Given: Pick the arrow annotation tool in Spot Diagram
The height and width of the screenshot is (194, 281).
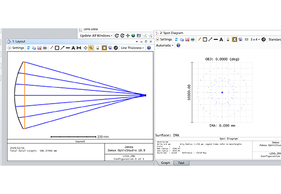Looking at the screenshot, I should click(210, 39).
